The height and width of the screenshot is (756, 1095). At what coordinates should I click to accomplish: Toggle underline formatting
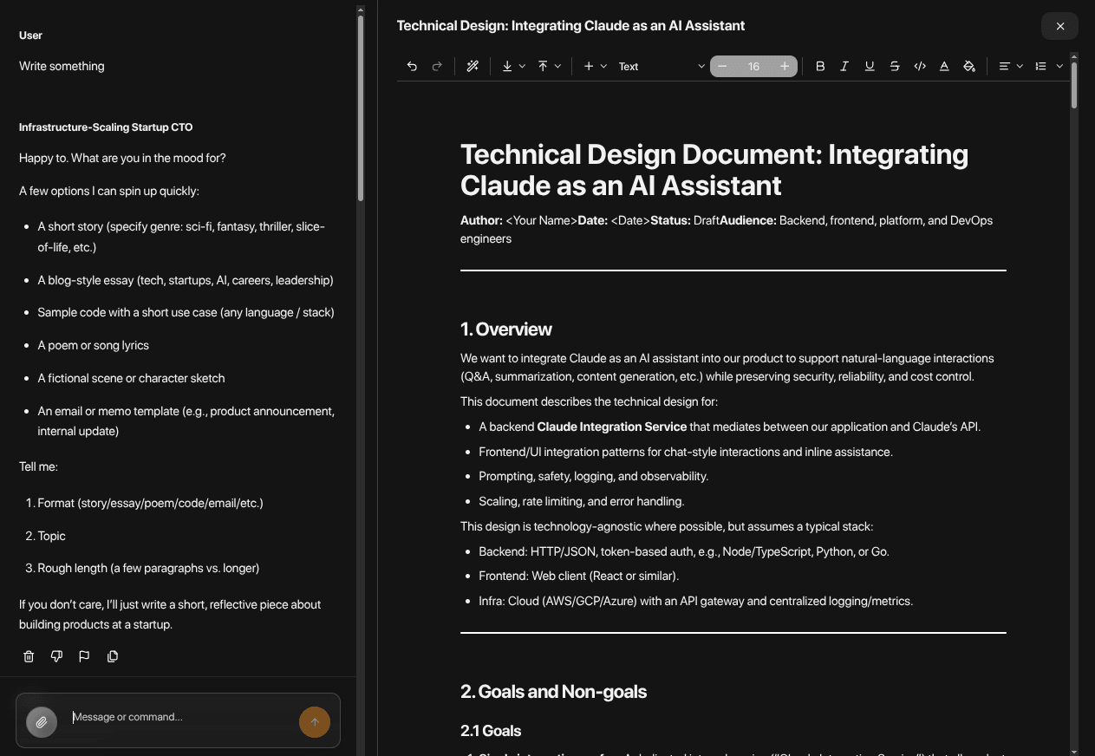(x=870, y=66)
